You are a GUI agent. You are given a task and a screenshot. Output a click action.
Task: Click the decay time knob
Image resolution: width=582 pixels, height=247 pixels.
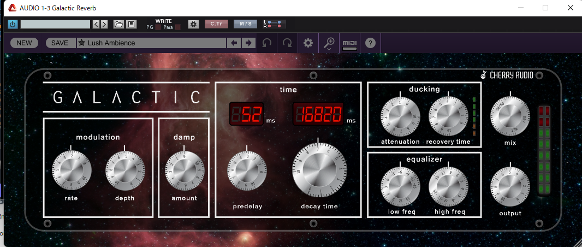point(319,170)
